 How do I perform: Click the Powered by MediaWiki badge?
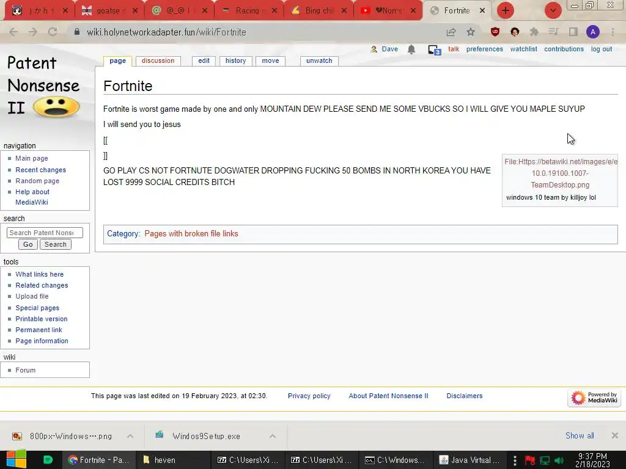point(594,398)
